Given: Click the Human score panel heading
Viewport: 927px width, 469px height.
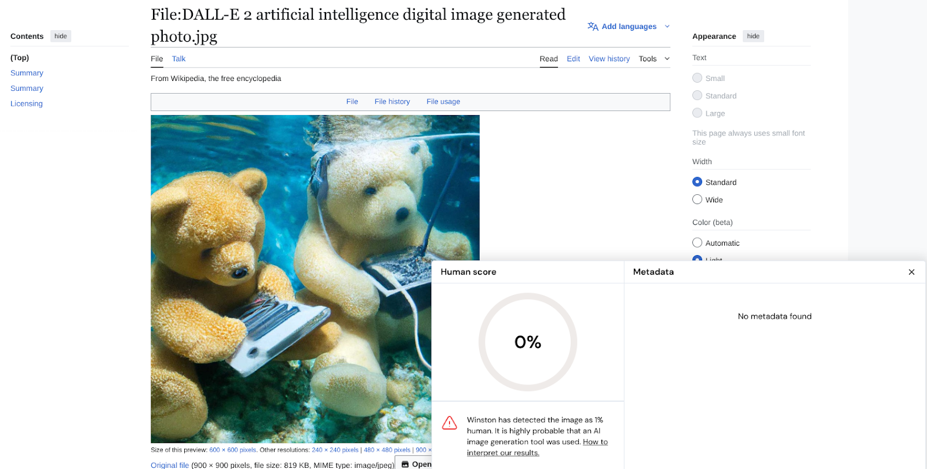Looking at the screenshot, I should click(468, 272).
